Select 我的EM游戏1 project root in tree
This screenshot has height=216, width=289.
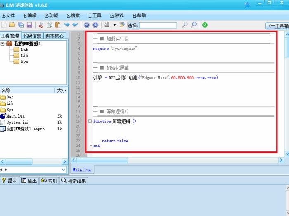[x=28, y=44]
